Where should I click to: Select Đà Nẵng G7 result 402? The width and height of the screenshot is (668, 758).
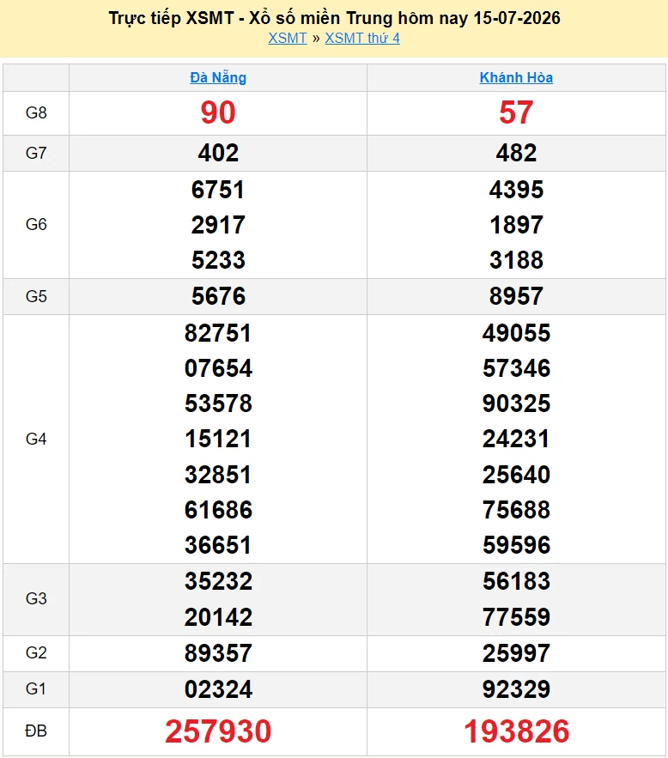pos(218,154)
